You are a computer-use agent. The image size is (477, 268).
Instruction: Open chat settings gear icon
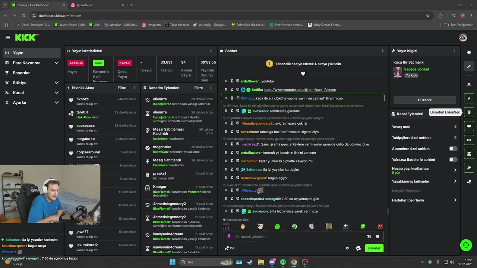coord(347,248)
